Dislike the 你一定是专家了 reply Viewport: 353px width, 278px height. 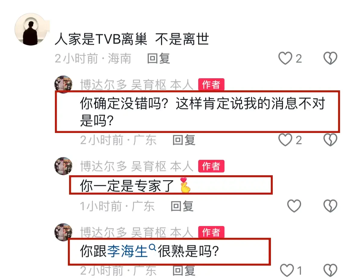pyautogui.click(x=330, y=206)
